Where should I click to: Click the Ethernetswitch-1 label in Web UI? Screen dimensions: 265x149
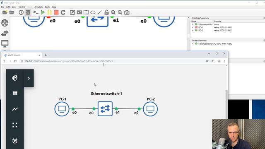[x=106, y=94]
